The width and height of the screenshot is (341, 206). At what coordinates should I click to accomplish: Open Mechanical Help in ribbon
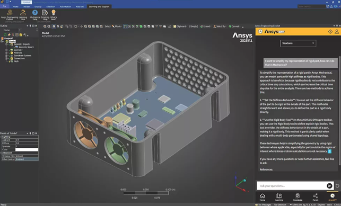click(x=35, y=15)
